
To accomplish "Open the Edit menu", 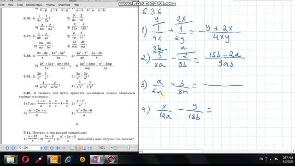I will tap(2, 5).
